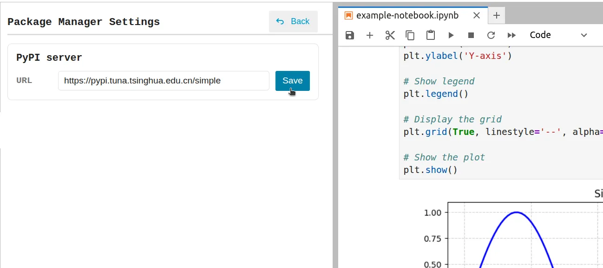Insert a new cell below
This screenshot has width=603, height=268.
(x=369, y=35)
